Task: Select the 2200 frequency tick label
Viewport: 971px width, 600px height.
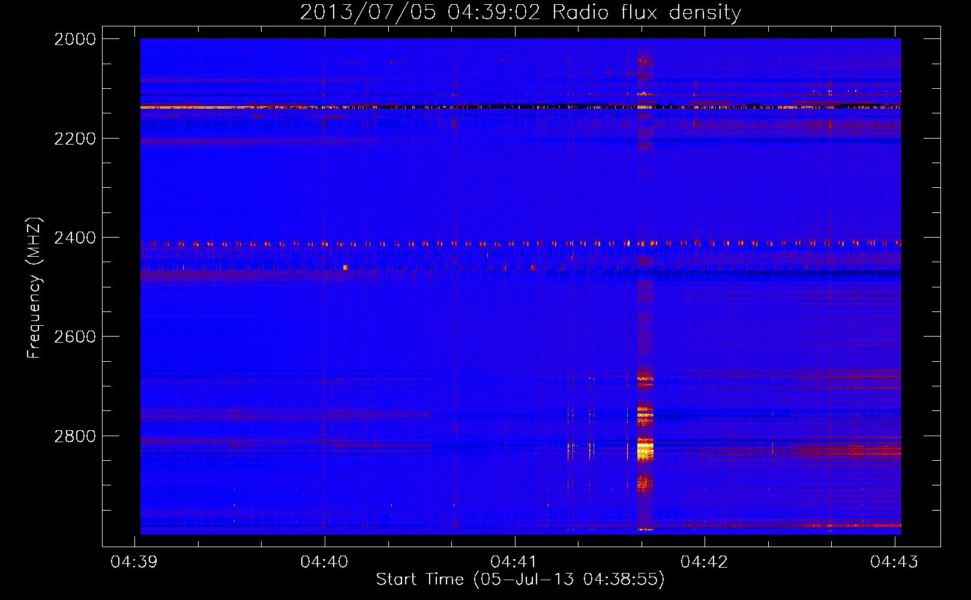Action: pyautogui.click(x=75, y=139)
